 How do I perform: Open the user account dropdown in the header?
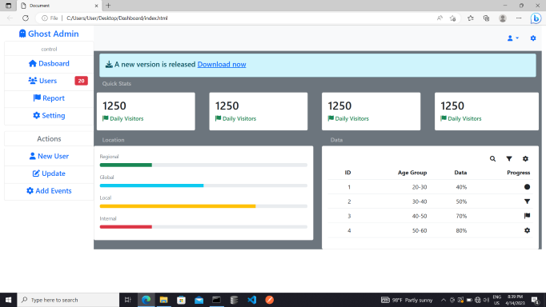pos(512,38)
